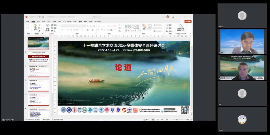Viewport: 270px width, 135px height.
Task: Click Create and Share Adobe PDF icon
Action: tap(181, 26)
